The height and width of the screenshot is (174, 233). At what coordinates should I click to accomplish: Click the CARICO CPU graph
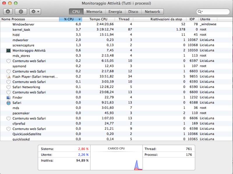coord(116,157)
